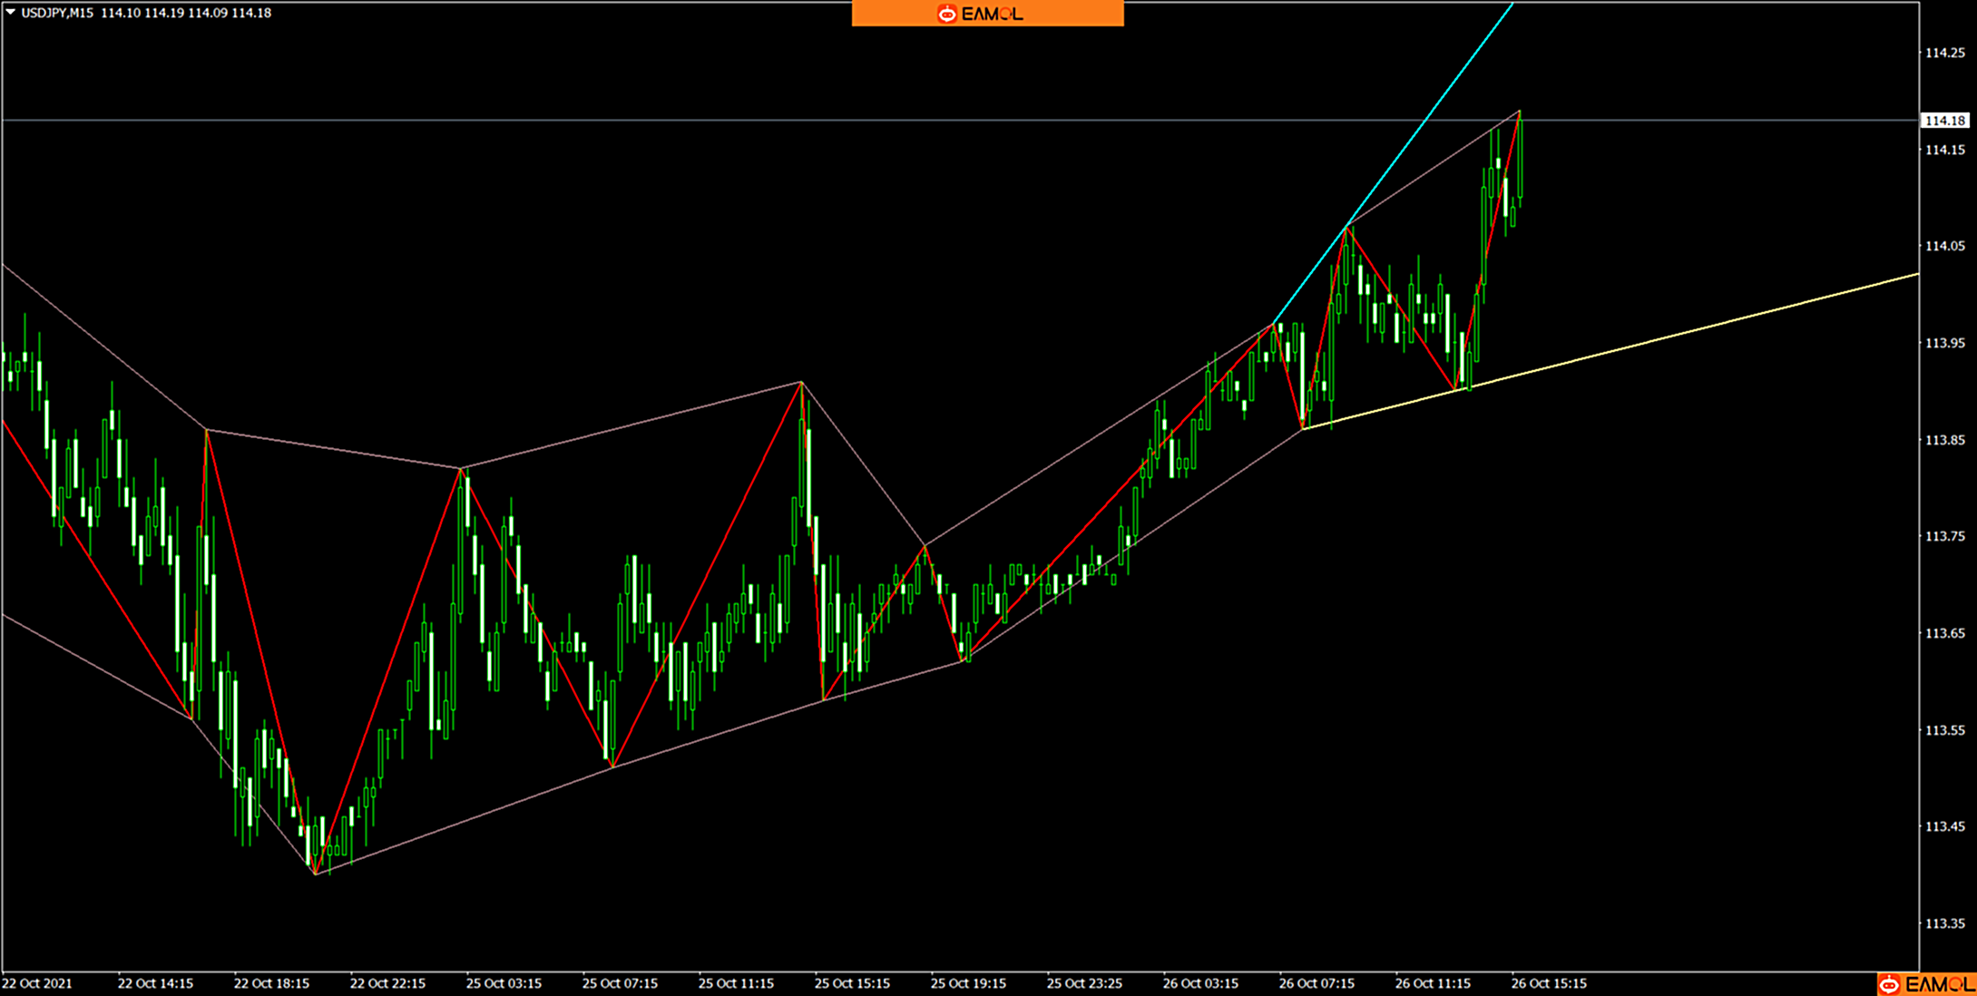The width and height of the screenshot is (1977, 996).
Task: Click the 25 Oct 19:15 time label
Action: point(968,983)
